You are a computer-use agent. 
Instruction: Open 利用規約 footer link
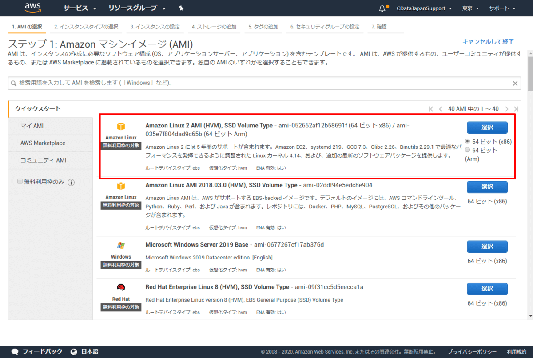pyautogui.click(x=517, y=351)
